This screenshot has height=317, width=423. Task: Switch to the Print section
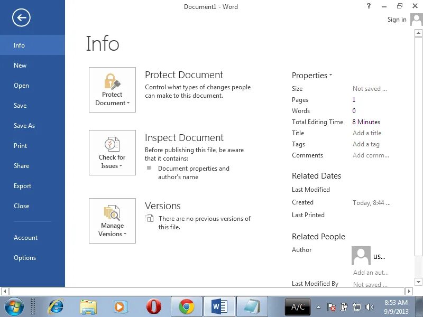(x=20, y=146)
